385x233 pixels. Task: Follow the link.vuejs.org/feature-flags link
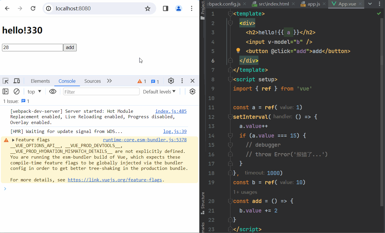[x=115, y=180]
